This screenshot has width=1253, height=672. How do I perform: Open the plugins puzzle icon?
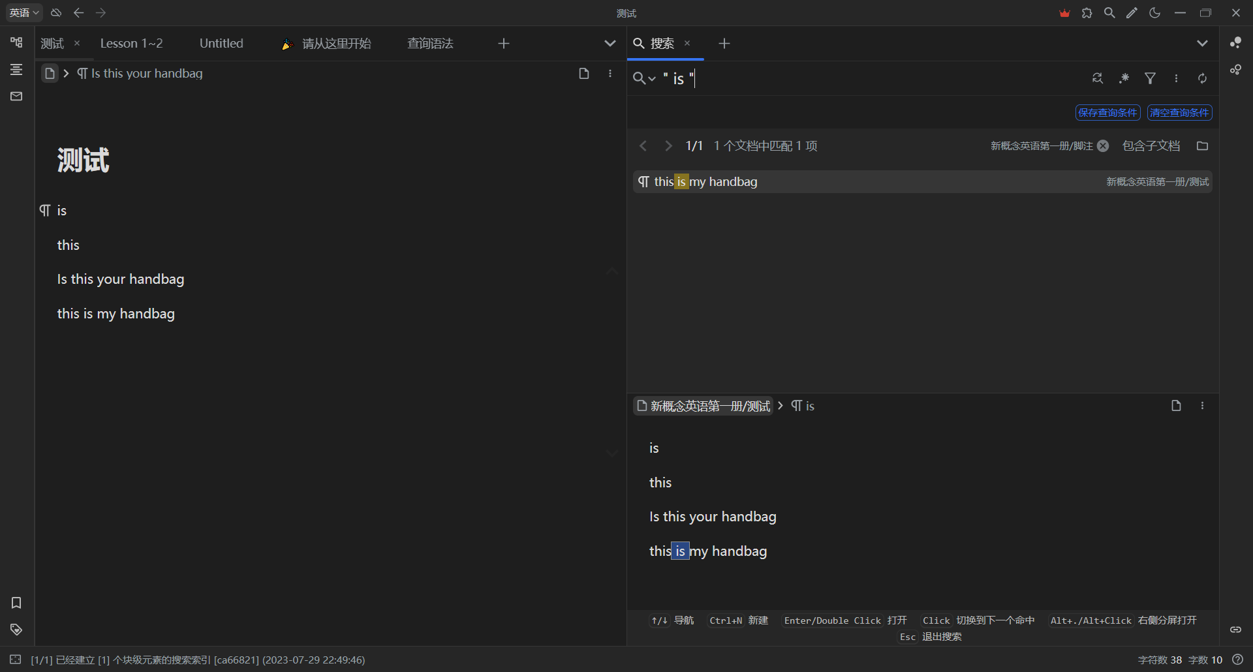[1087, 12]
